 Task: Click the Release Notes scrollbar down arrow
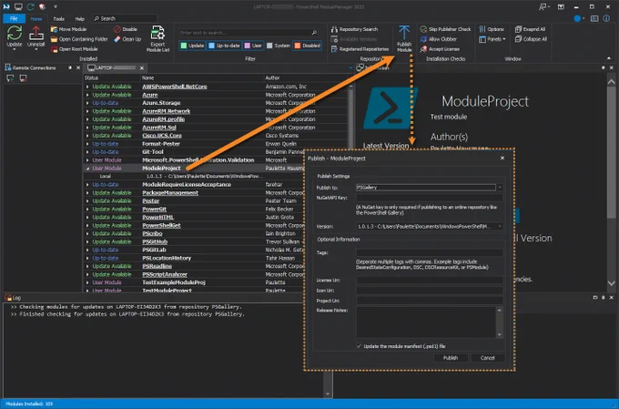[500, 334]
